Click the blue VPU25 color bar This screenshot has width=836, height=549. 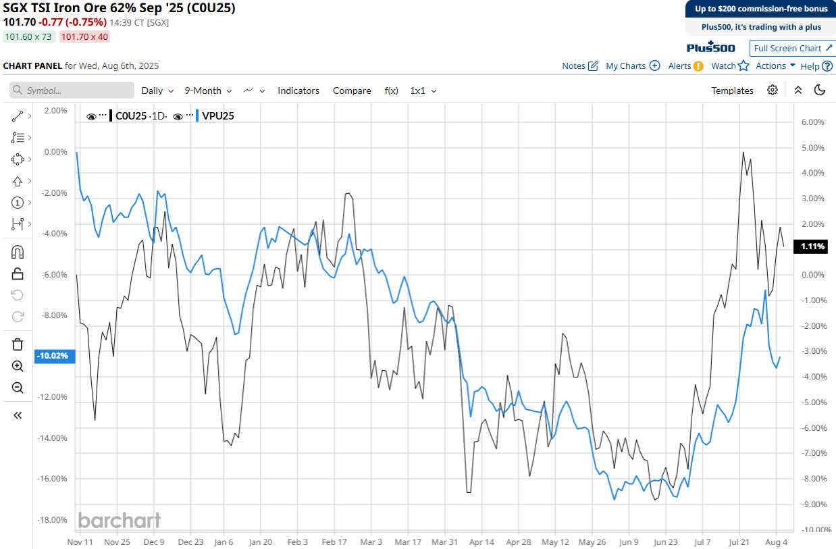[x=197, y=115]
